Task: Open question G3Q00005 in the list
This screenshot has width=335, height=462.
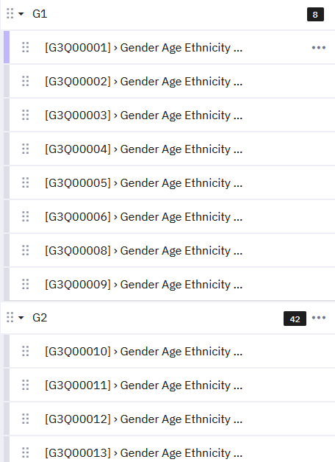Action: (173, 183)
